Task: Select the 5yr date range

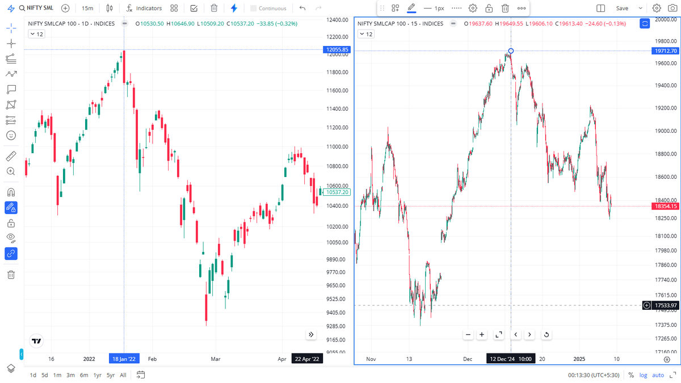Action: pyautogui.click(x=111, y=375)
